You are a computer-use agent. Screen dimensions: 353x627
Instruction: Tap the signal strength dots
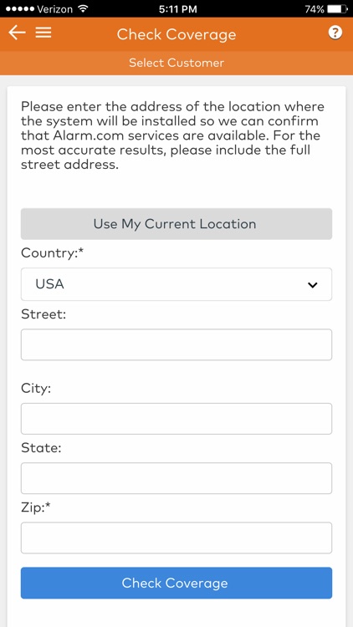19,9
